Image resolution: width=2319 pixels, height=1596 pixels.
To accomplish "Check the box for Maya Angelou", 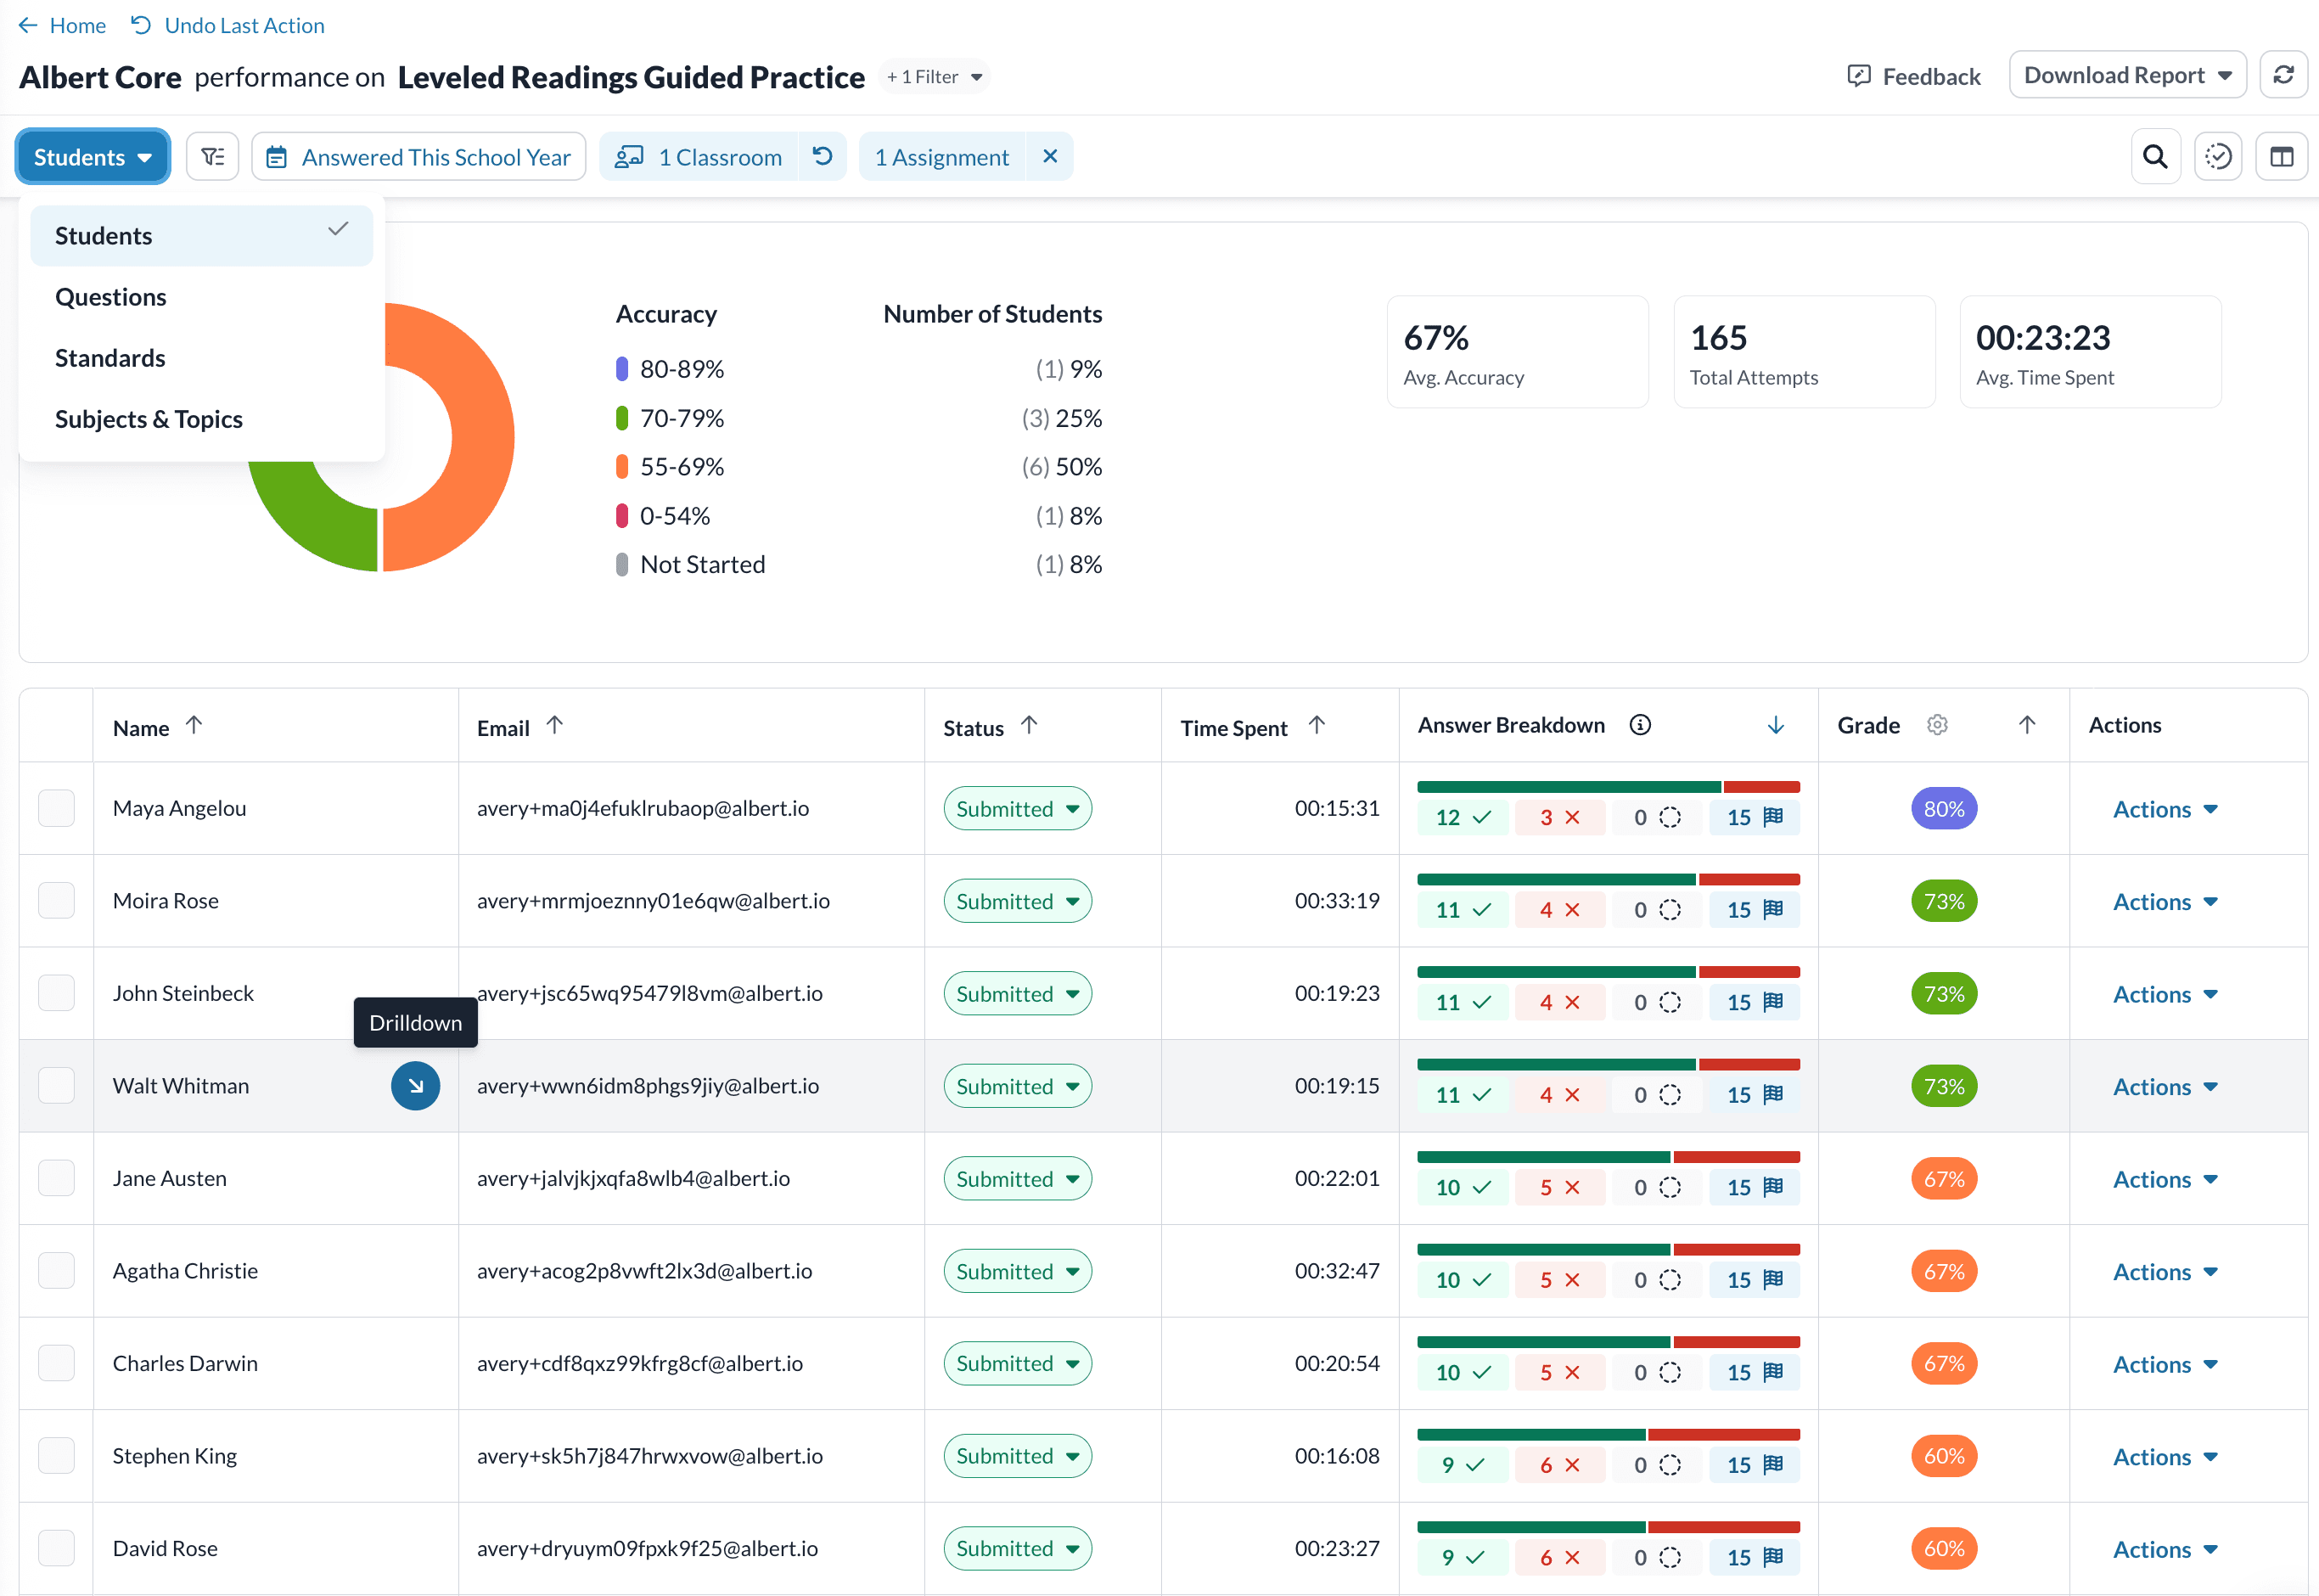I will (57, 808).
